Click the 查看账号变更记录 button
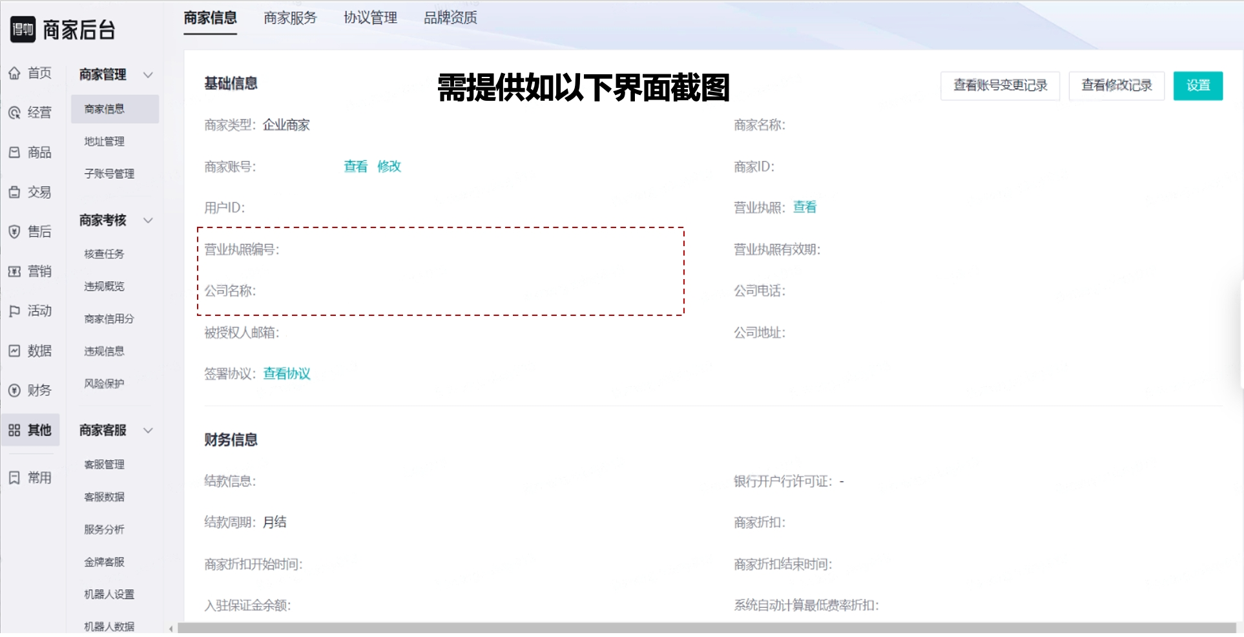 1000,86
